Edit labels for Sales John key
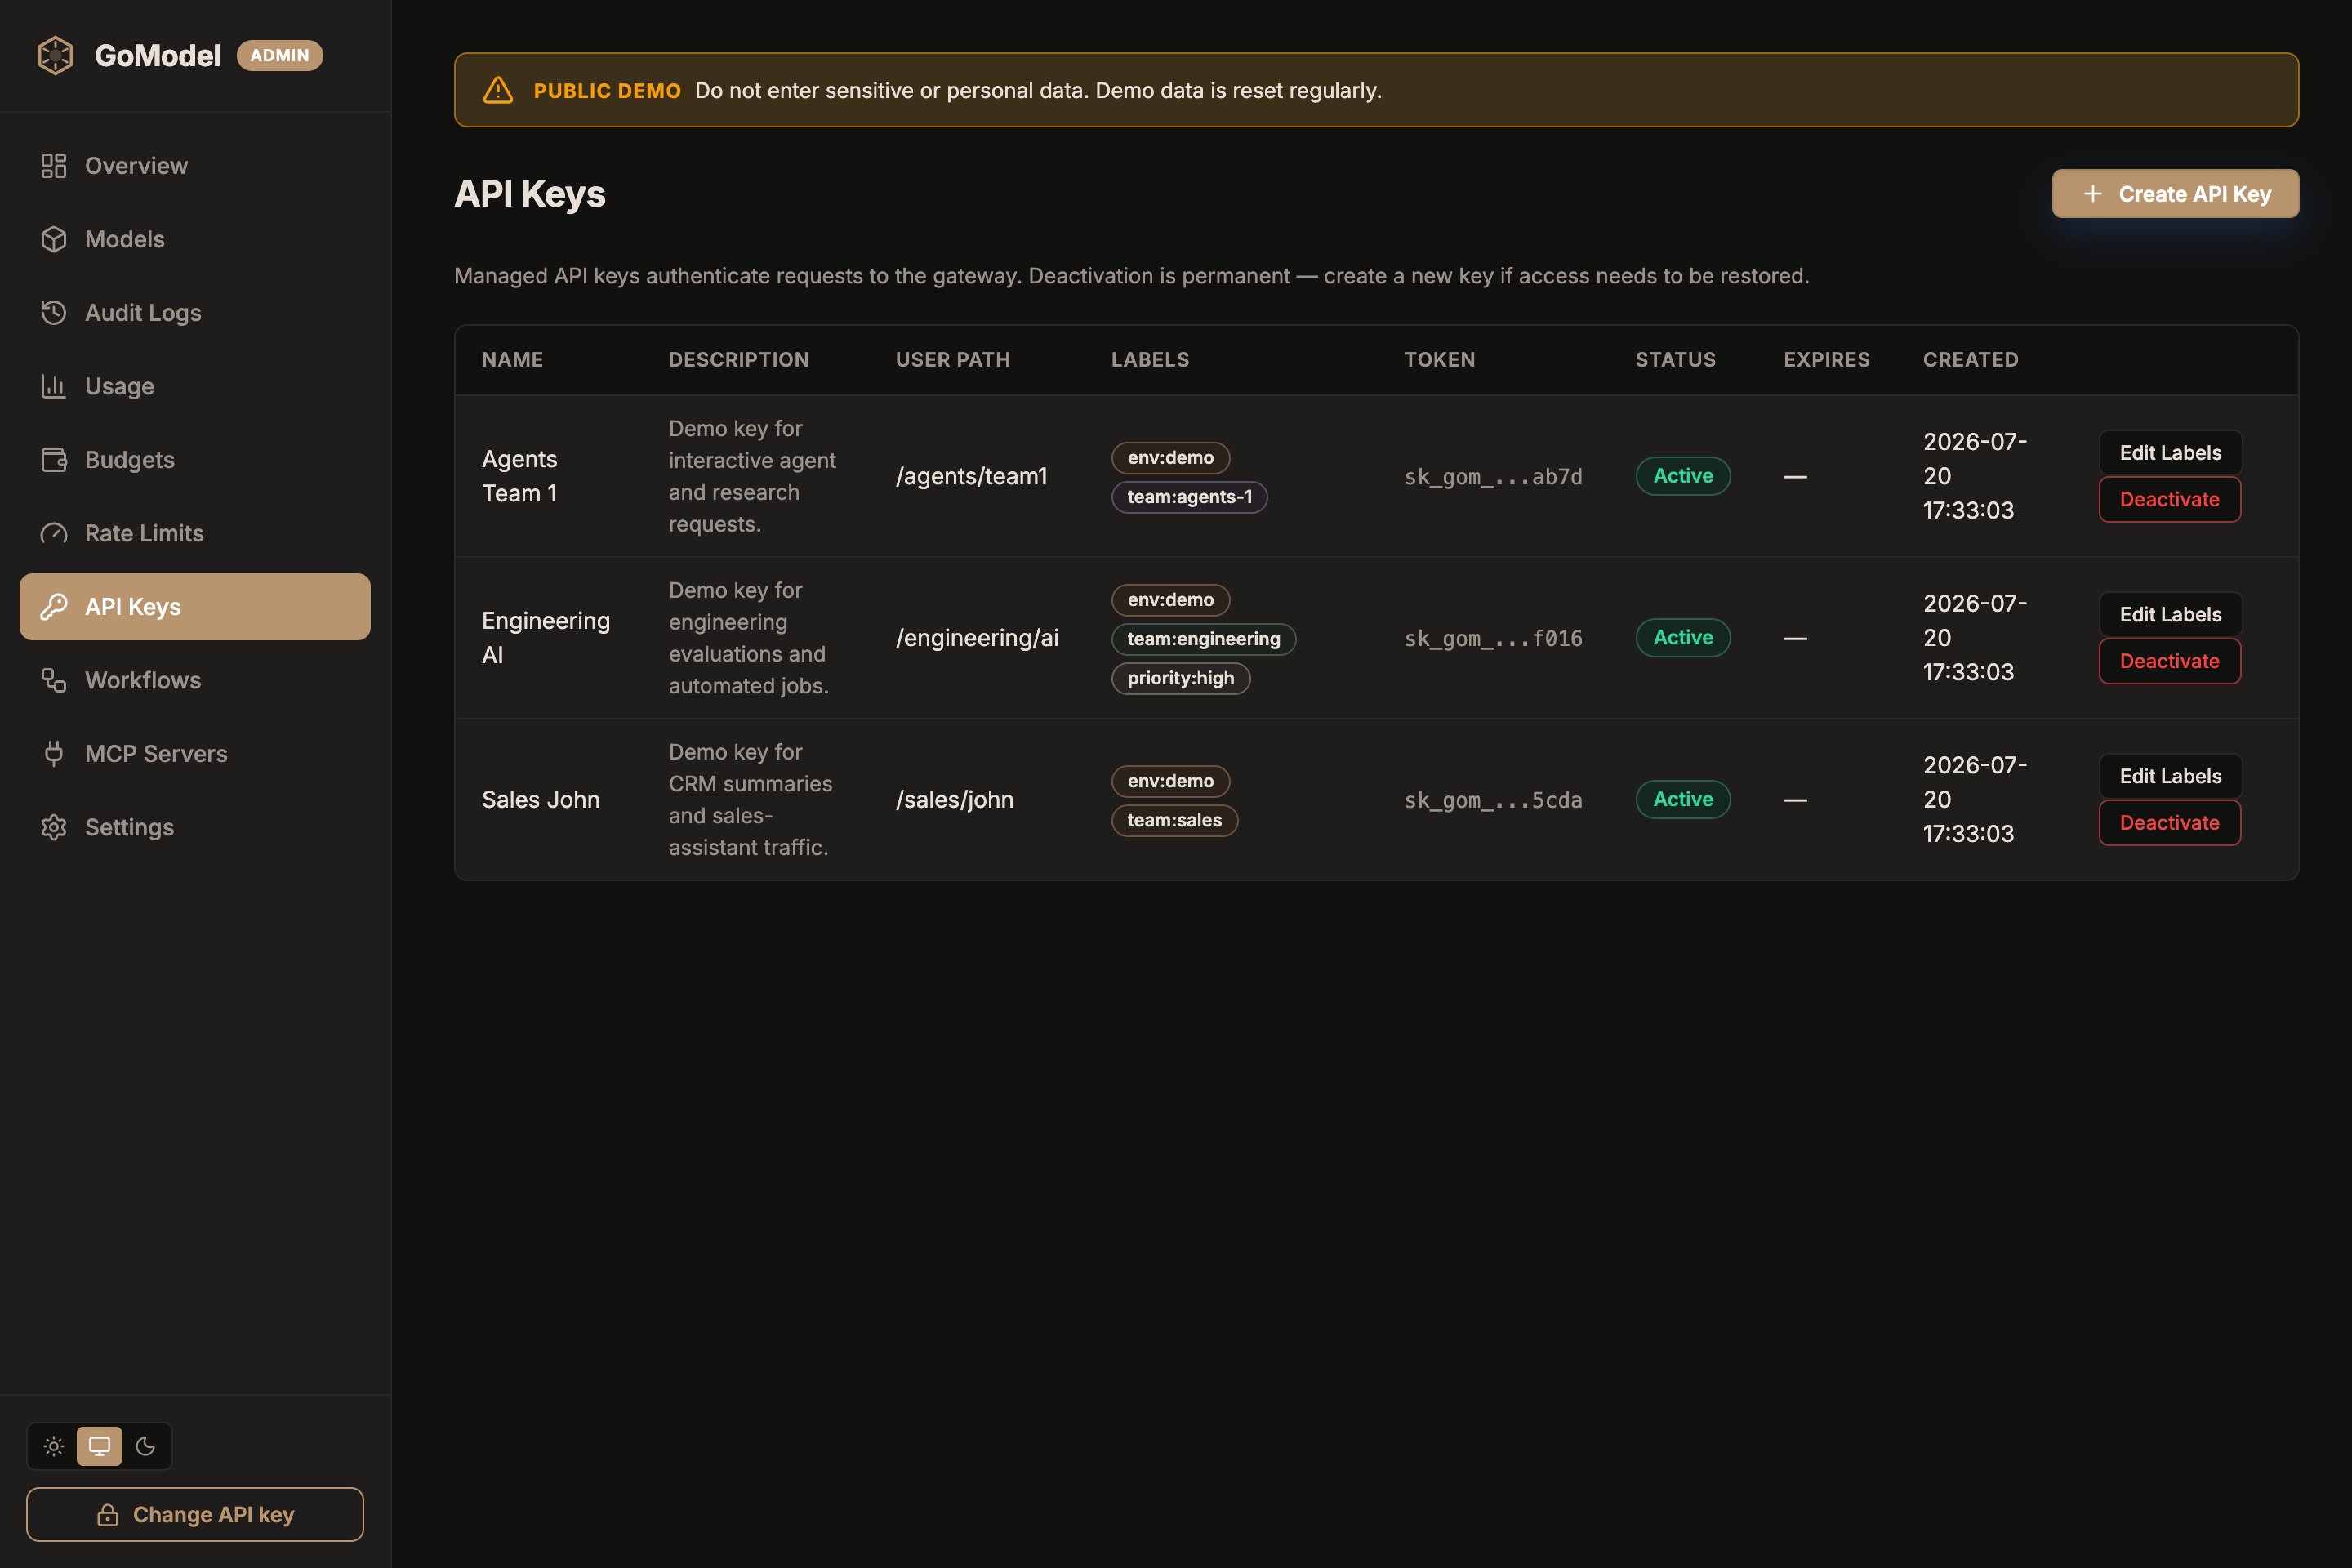2352x1568 pixels. [2170, 776]
